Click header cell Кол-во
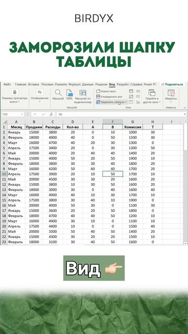 click(73, 127)
